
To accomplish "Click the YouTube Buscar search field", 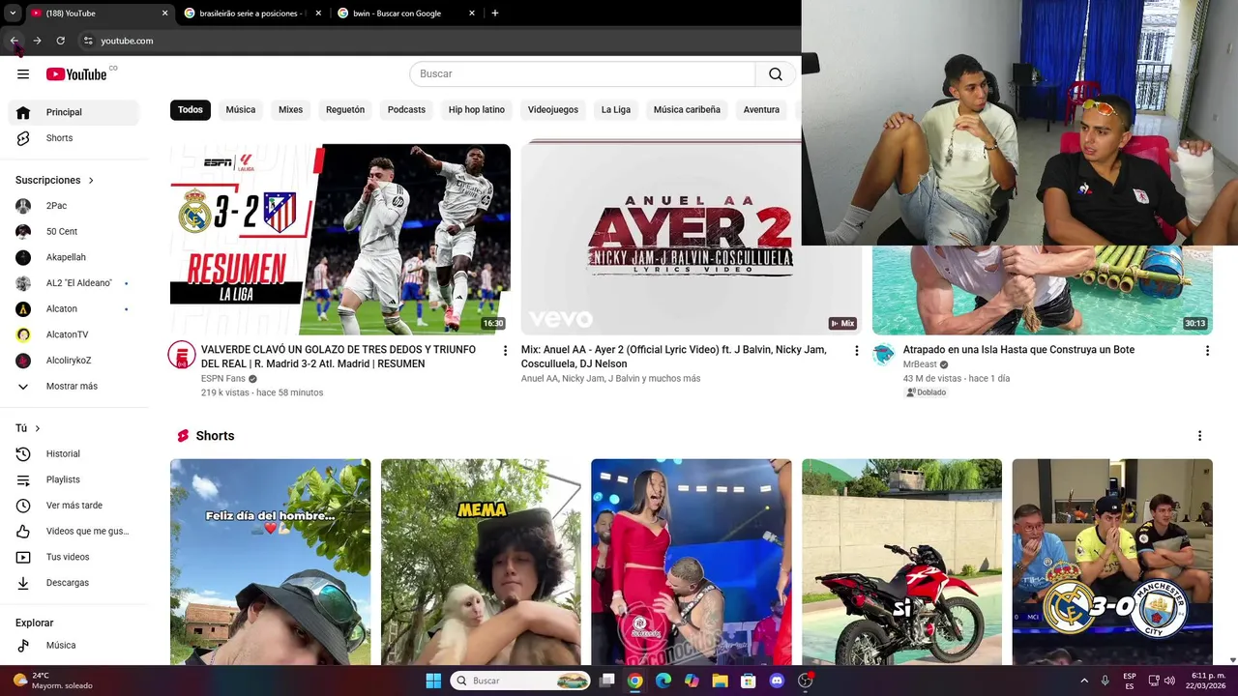I will pyautogui.click(x=582, y=74).
